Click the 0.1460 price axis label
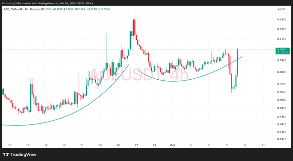This screenshot has width=293, height=161. (282, 117)
